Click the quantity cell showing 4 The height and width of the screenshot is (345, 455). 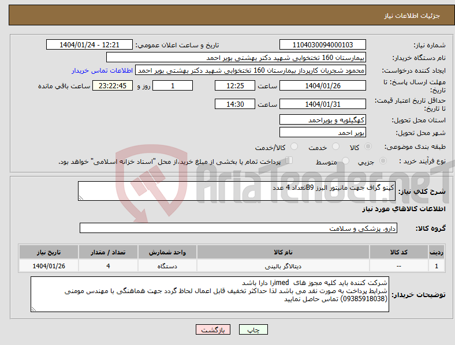click(108, 266)
